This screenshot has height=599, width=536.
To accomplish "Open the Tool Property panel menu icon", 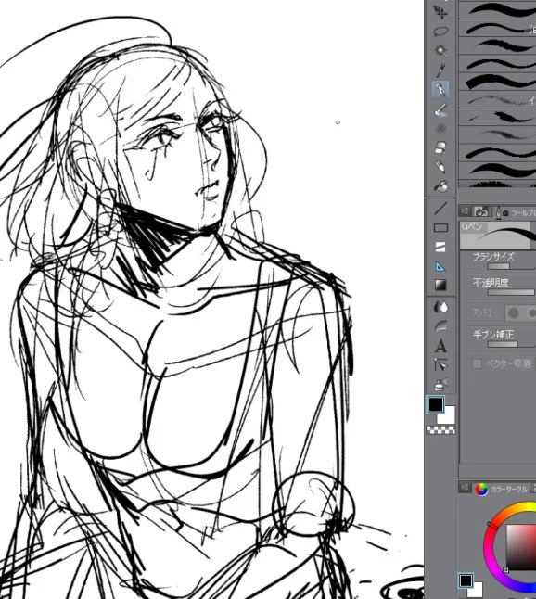I will coord(465,211).
